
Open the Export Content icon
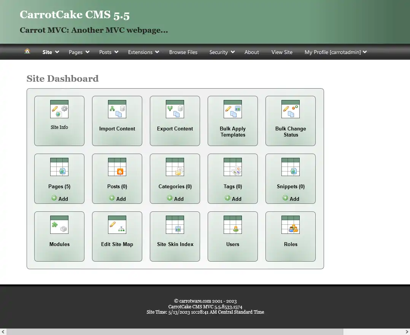175,109
